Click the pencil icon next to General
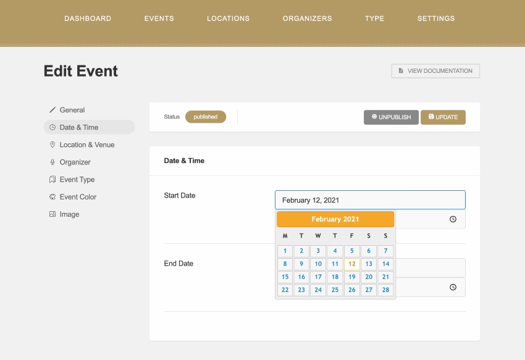525x360 pixels. tap(52, 109)
